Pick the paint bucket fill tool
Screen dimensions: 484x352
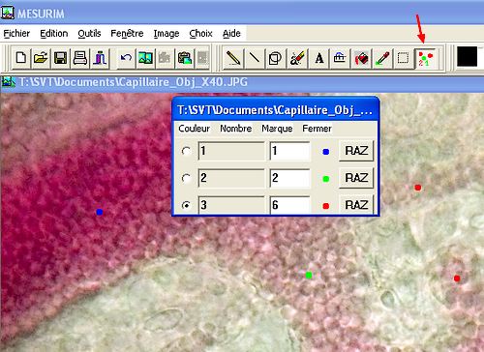click(x=361, y=58)
